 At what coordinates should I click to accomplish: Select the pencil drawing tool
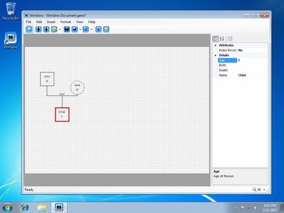point(106,29)
